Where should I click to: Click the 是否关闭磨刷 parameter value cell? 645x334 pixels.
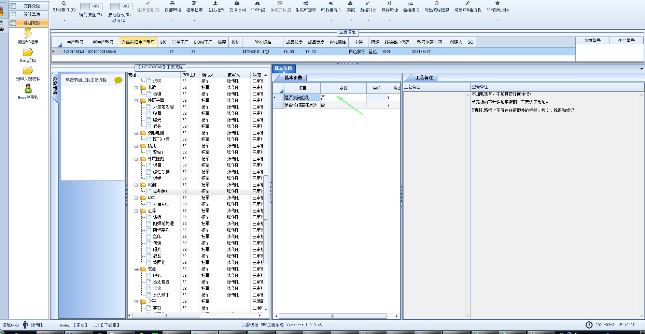point(343,98)
